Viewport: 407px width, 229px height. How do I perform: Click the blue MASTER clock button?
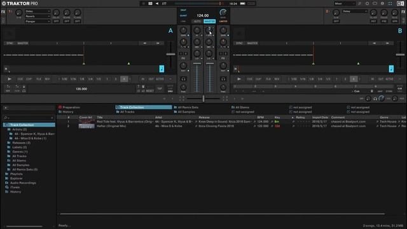point(209,21)
